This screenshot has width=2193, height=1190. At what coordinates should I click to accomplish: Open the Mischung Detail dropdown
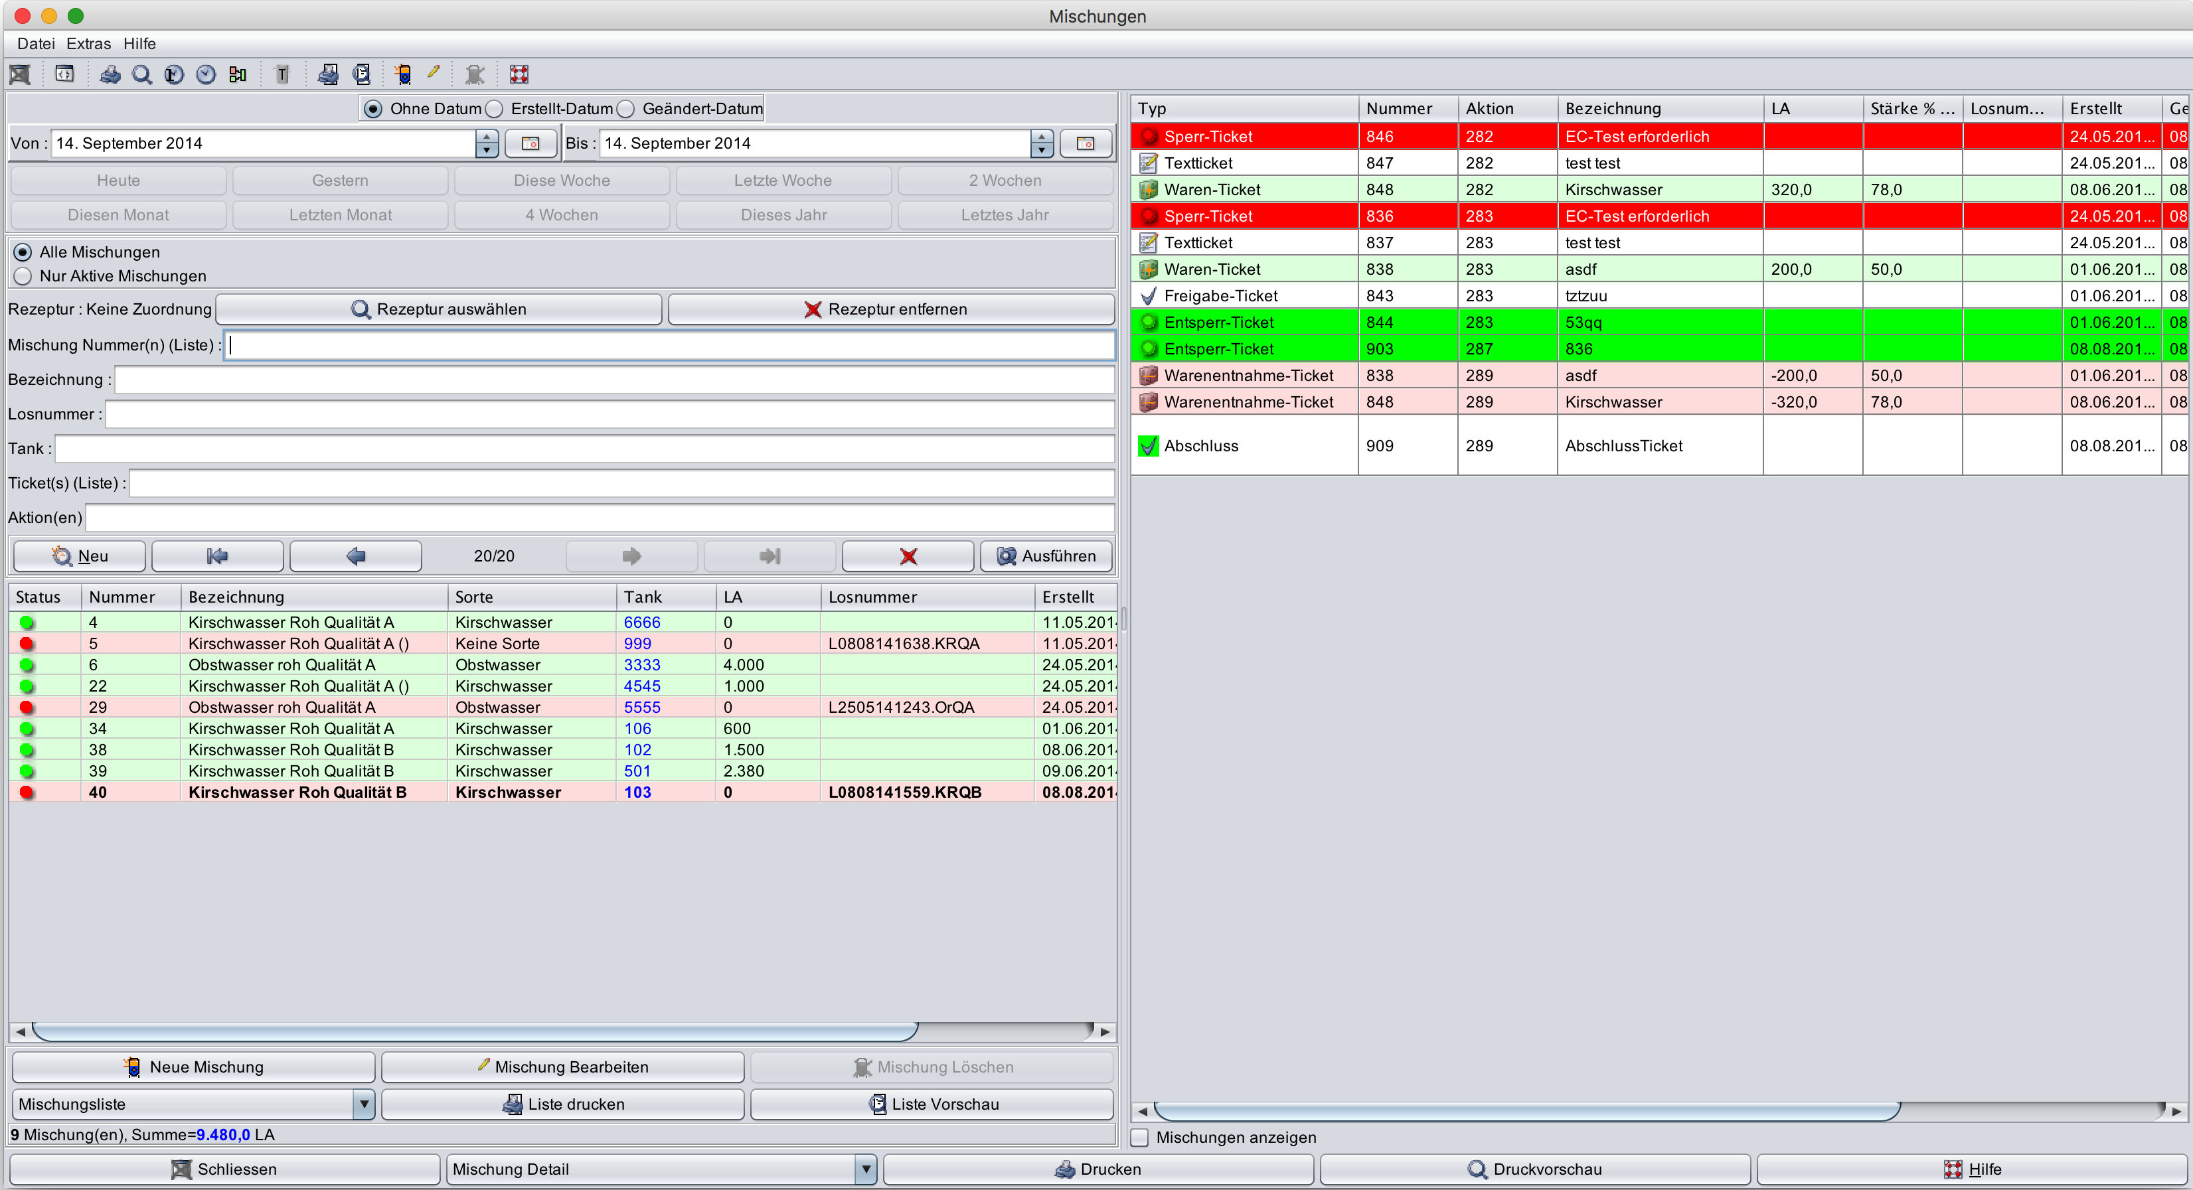(x=866, y=1169)
